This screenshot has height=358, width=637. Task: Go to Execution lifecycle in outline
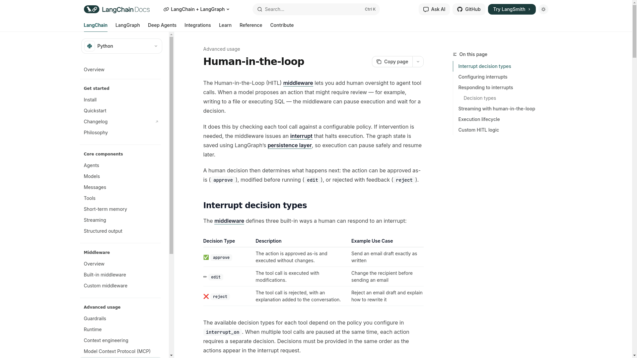pos(479,119)
